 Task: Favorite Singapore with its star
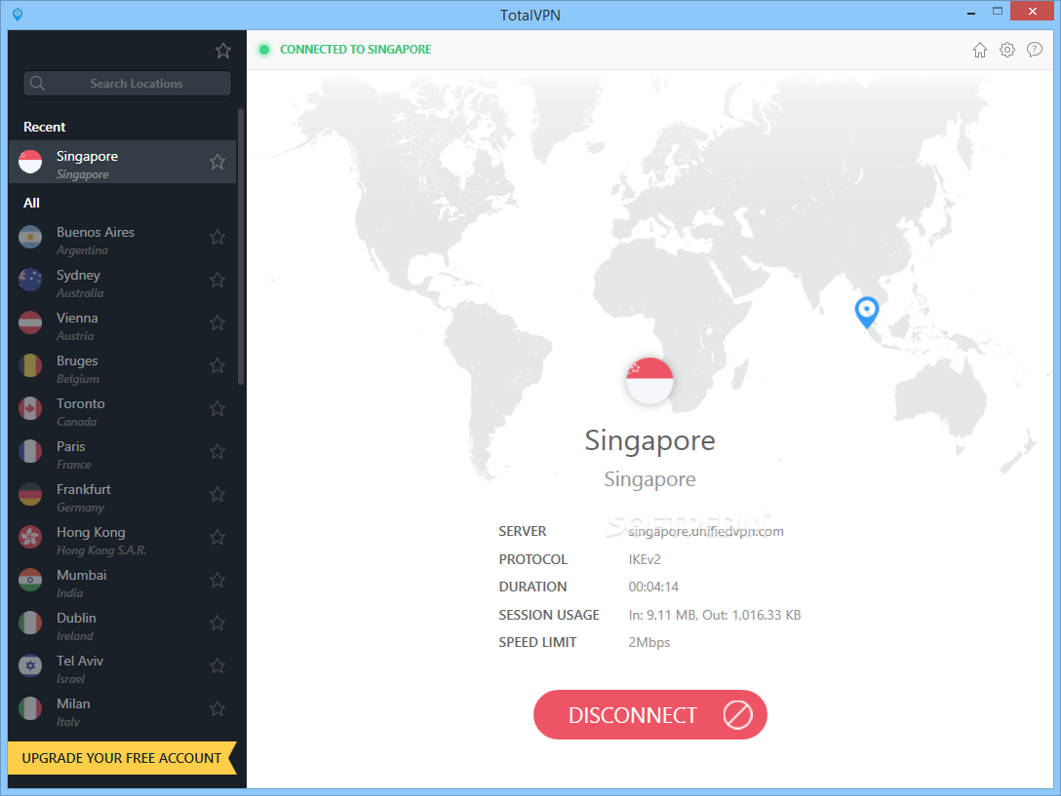(x=217, y=162)
